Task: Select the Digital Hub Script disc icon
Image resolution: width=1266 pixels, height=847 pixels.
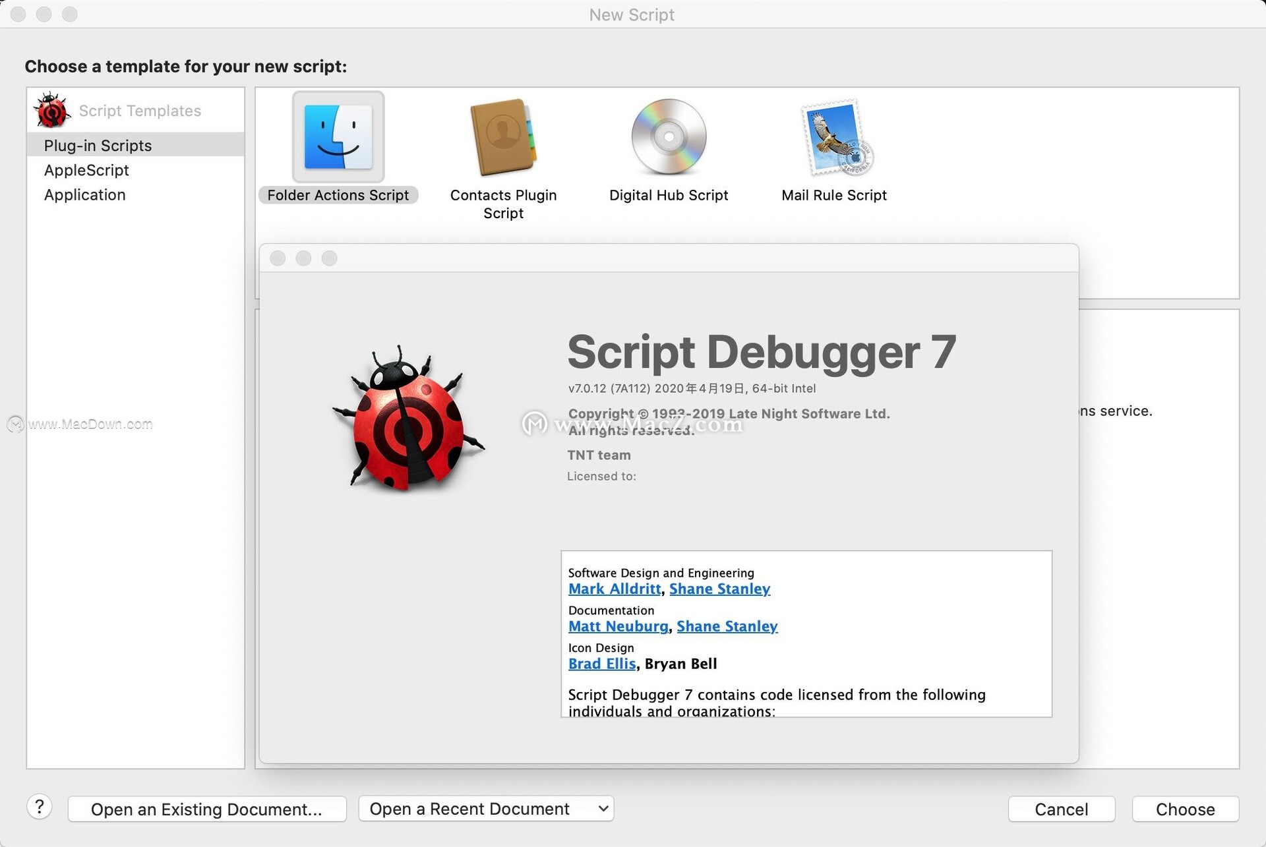Action: pos(669,137)
